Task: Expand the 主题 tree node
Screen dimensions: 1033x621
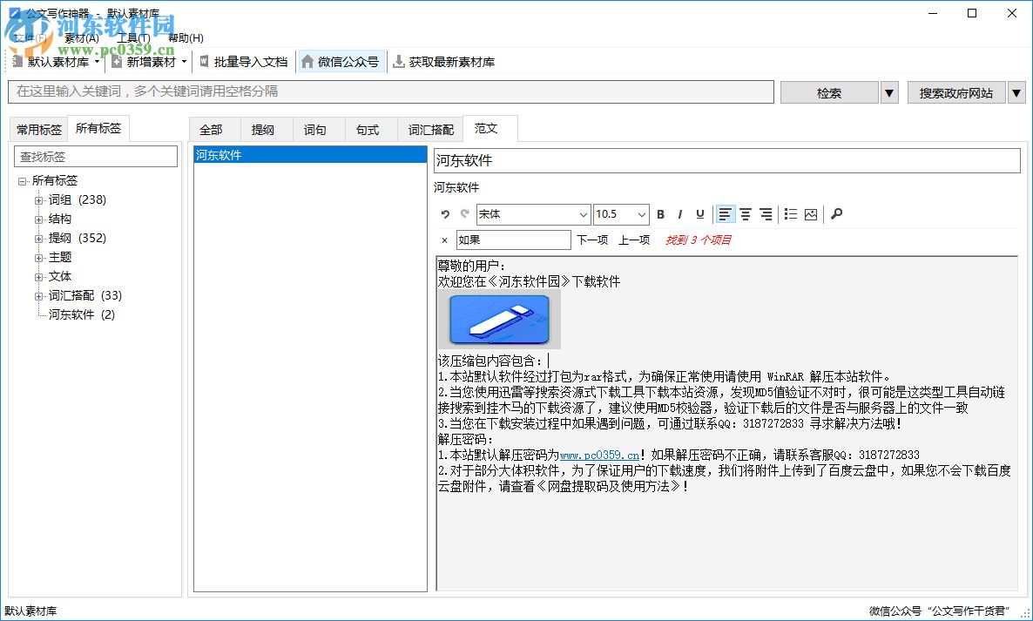Action: pos(39,258)
